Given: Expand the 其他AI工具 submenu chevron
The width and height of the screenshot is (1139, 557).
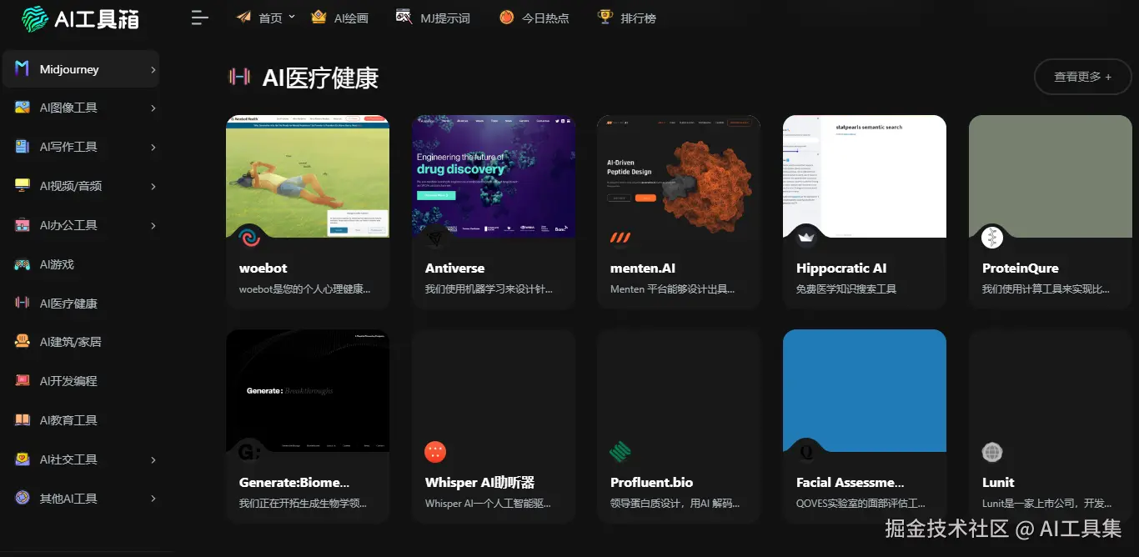Looking at the screenshot, I should (x=153, y=499).
